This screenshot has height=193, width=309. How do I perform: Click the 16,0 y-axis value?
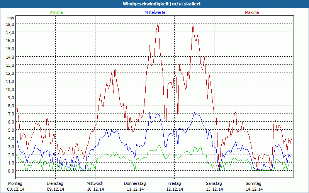[11, 41]
